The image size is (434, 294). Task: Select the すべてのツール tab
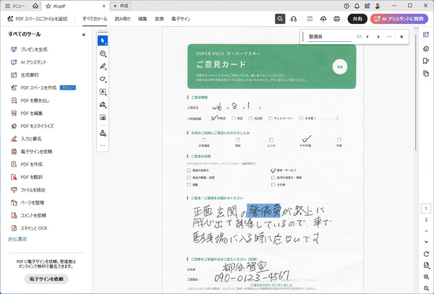tap(95, 19)
